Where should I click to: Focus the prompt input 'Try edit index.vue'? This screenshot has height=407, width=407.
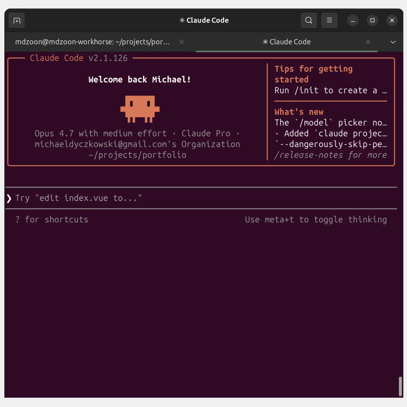tap(201, 198)
